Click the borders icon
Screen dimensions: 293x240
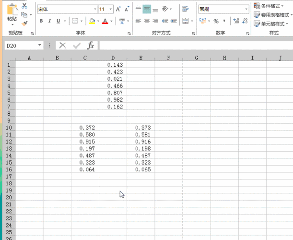(x=75, y=21)
